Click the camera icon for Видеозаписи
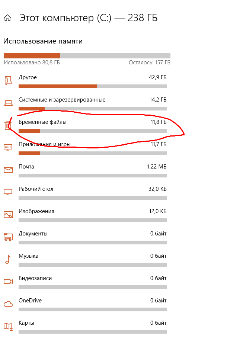This screenshot has width=243, height=337. tap(8, 282)
